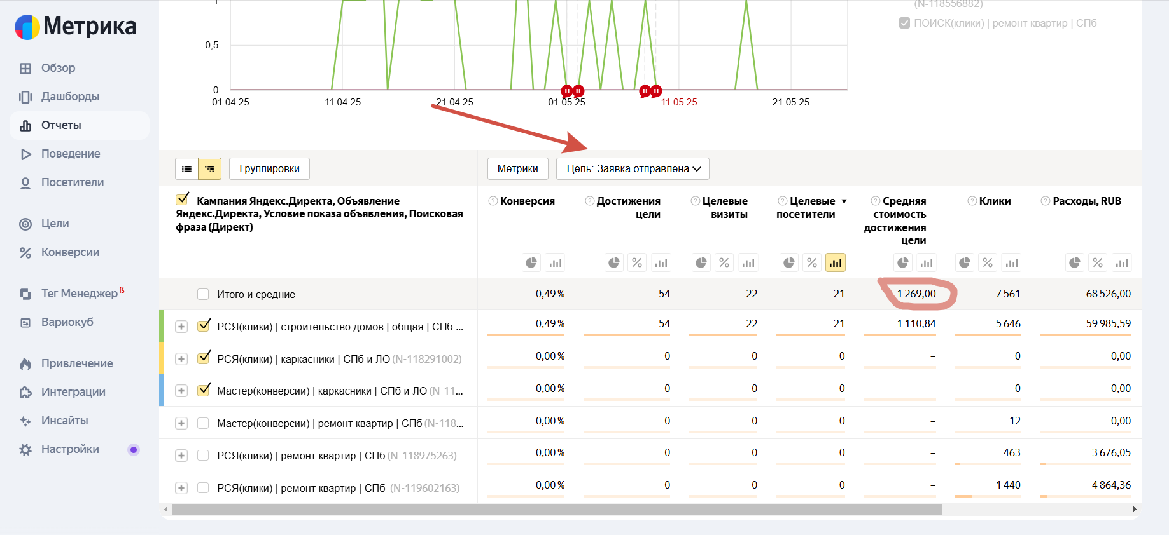This screenshot has height=535, width=1169.
Task: Expand РСЯ строительство домов row
Action: coord(181,327)
